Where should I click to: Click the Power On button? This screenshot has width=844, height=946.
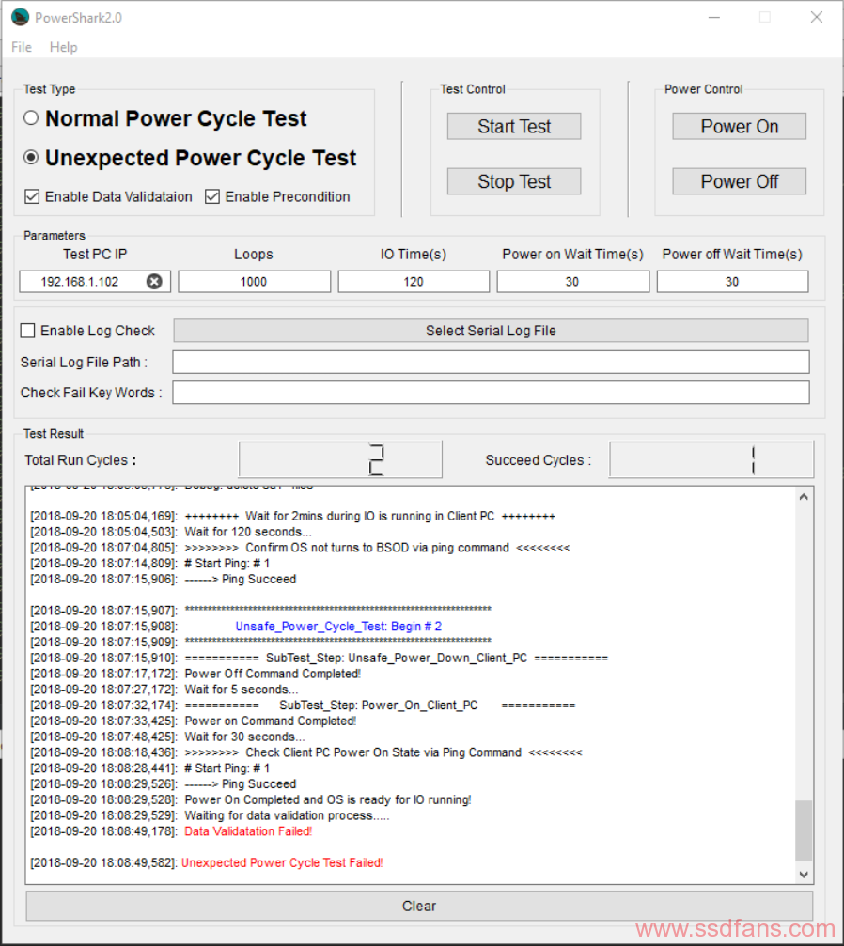coord(739,126)
